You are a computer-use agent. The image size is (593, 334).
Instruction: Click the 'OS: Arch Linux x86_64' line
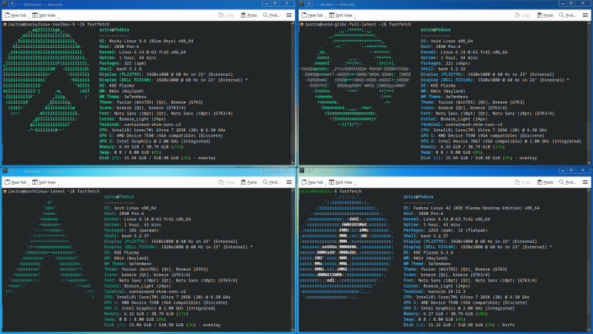130,208
